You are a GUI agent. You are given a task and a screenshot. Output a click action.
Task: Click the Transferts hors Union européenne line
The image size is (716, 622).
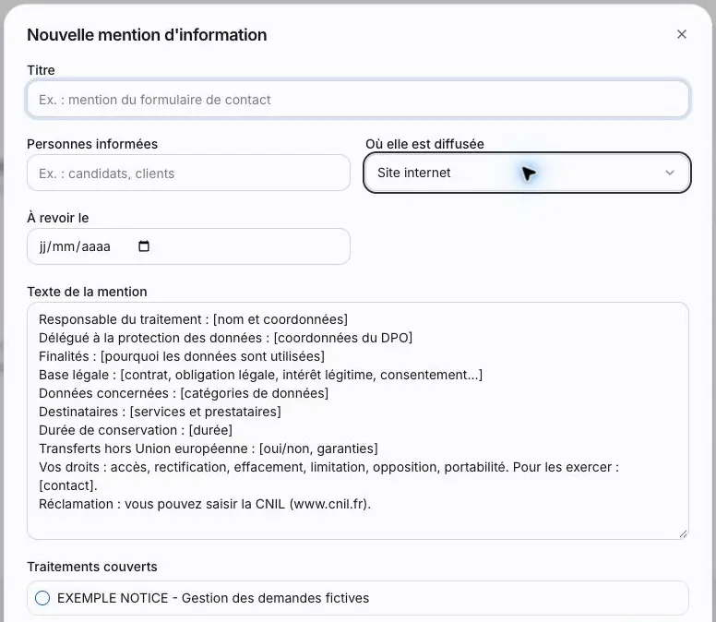[209, 449]
